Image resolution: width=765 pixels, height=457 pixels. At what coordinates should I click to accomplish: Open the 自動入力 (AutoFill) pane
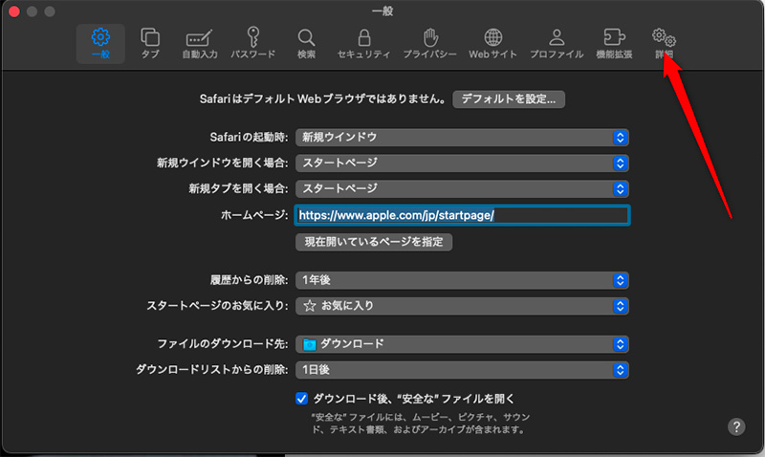pyautogui.click(x=200, y=43)
